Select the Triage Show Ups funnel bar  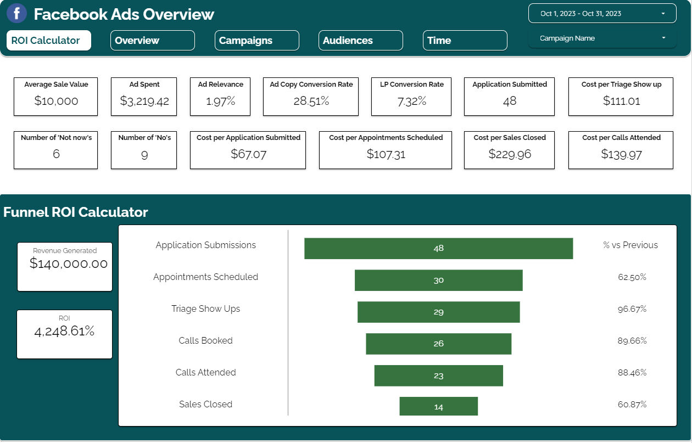tap(439, 312)
